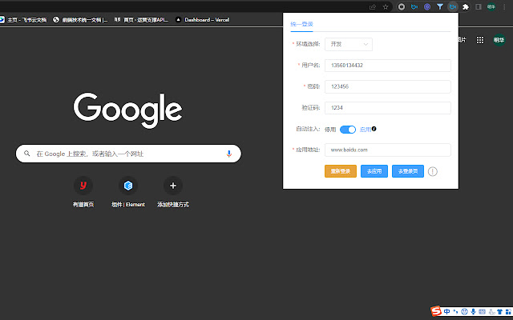
Task: Open the gray ring extension icon
Action: [402, 7]
